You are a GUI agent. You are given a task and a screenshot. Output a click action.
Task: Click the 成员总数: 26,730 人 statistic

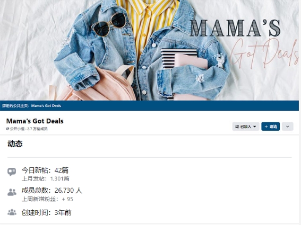click(x=52, y=191)
